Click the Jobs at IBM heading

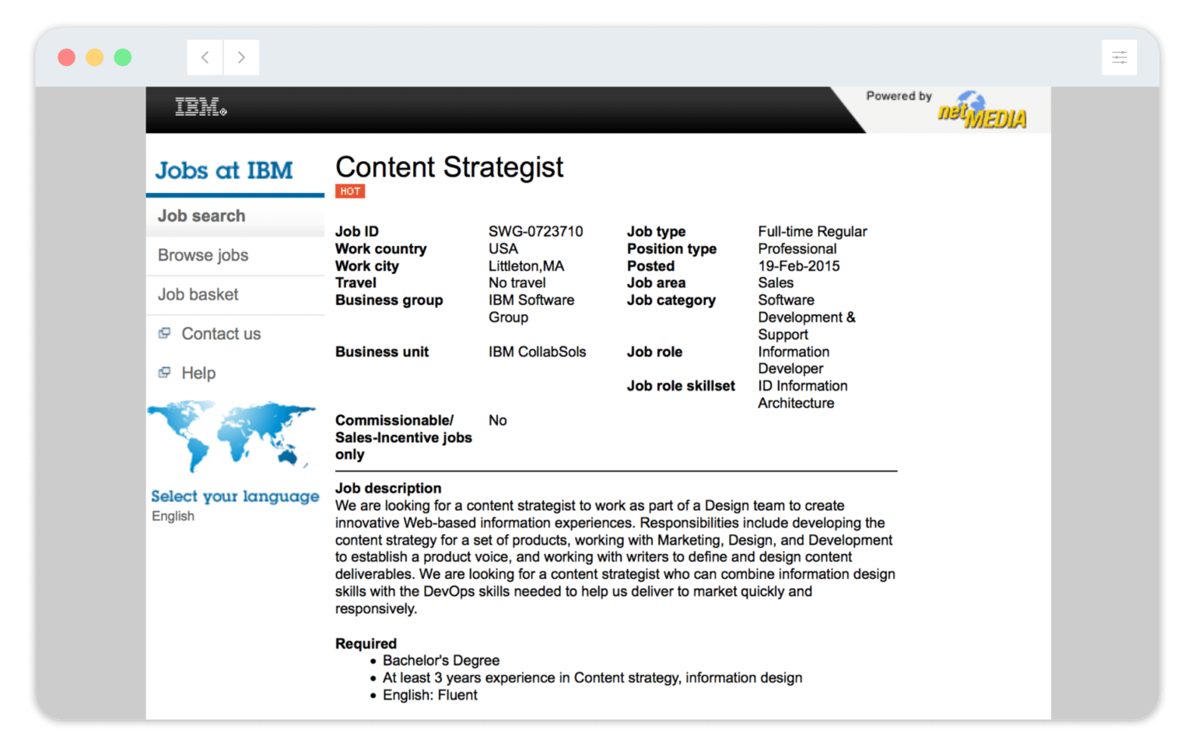click(224, 170)
